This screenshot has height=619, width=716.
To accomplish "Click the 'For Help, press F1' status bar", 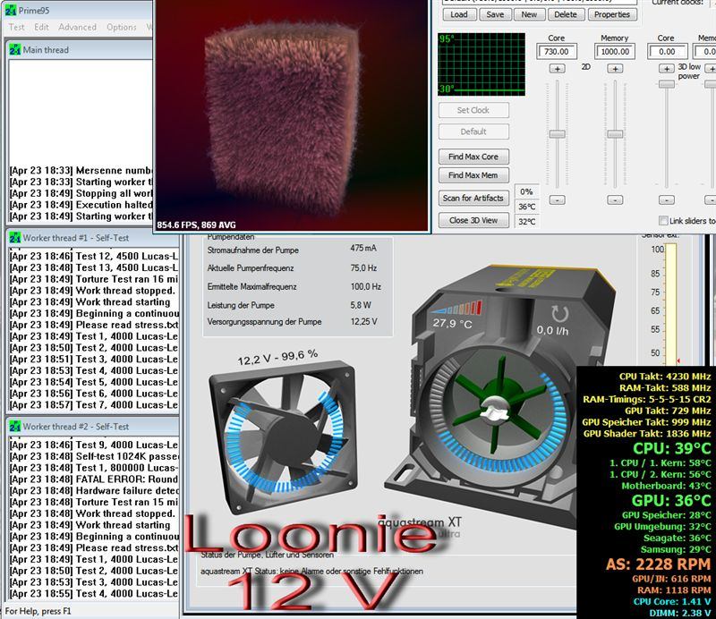I will (38, 611).
